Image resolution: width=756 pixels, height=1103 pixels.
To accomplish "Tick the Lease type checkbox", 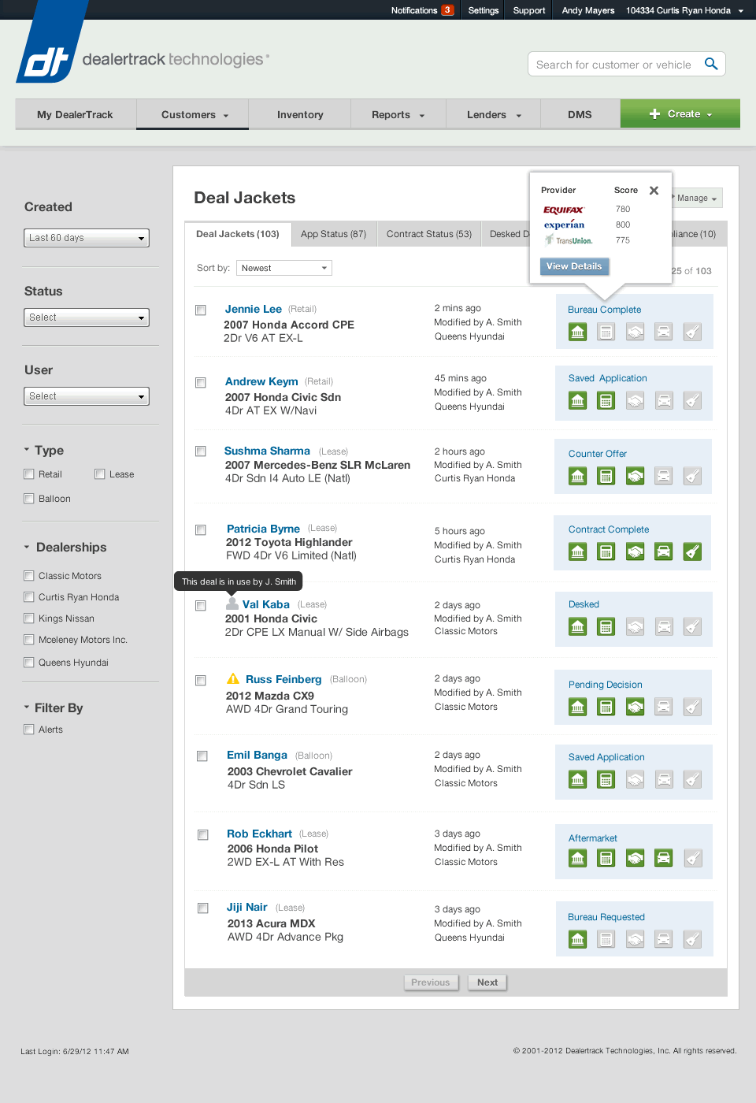I will pyautogui.click(x=100, y=474).
